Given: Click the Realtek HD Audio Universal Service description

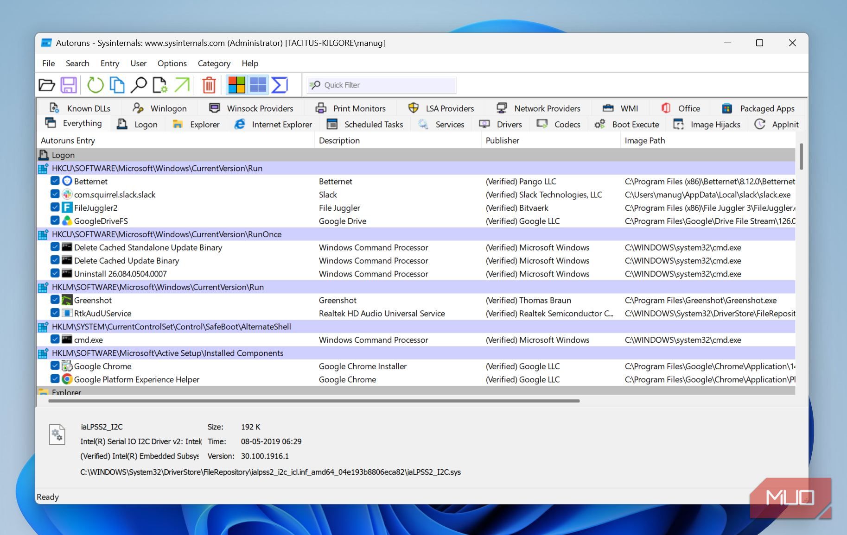Looking at the screenshot, I should (x=382, y=313).
